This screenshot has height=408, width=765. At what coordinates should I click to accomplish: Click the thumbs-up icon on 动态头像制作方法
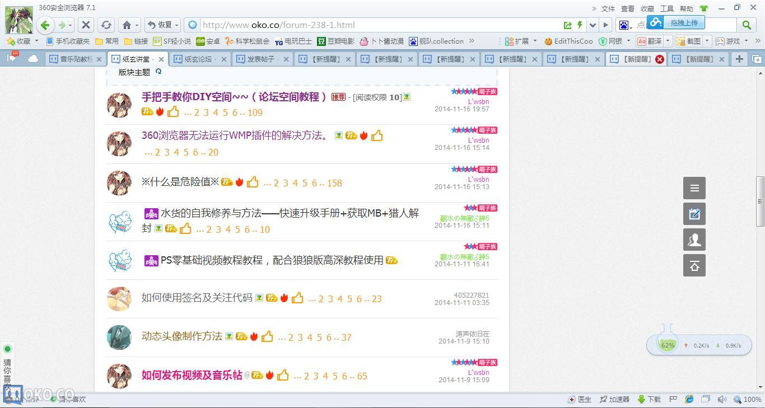267,336
